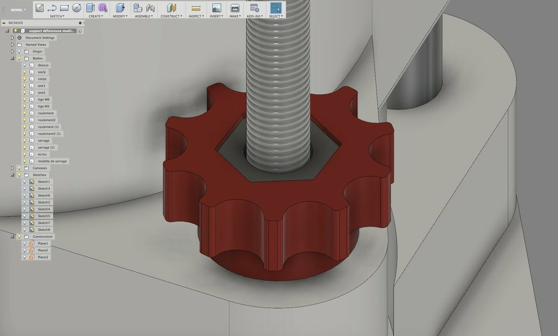Click the Press Pull modify icon
This screenshot has width=558, height=336.
(120, 8)
